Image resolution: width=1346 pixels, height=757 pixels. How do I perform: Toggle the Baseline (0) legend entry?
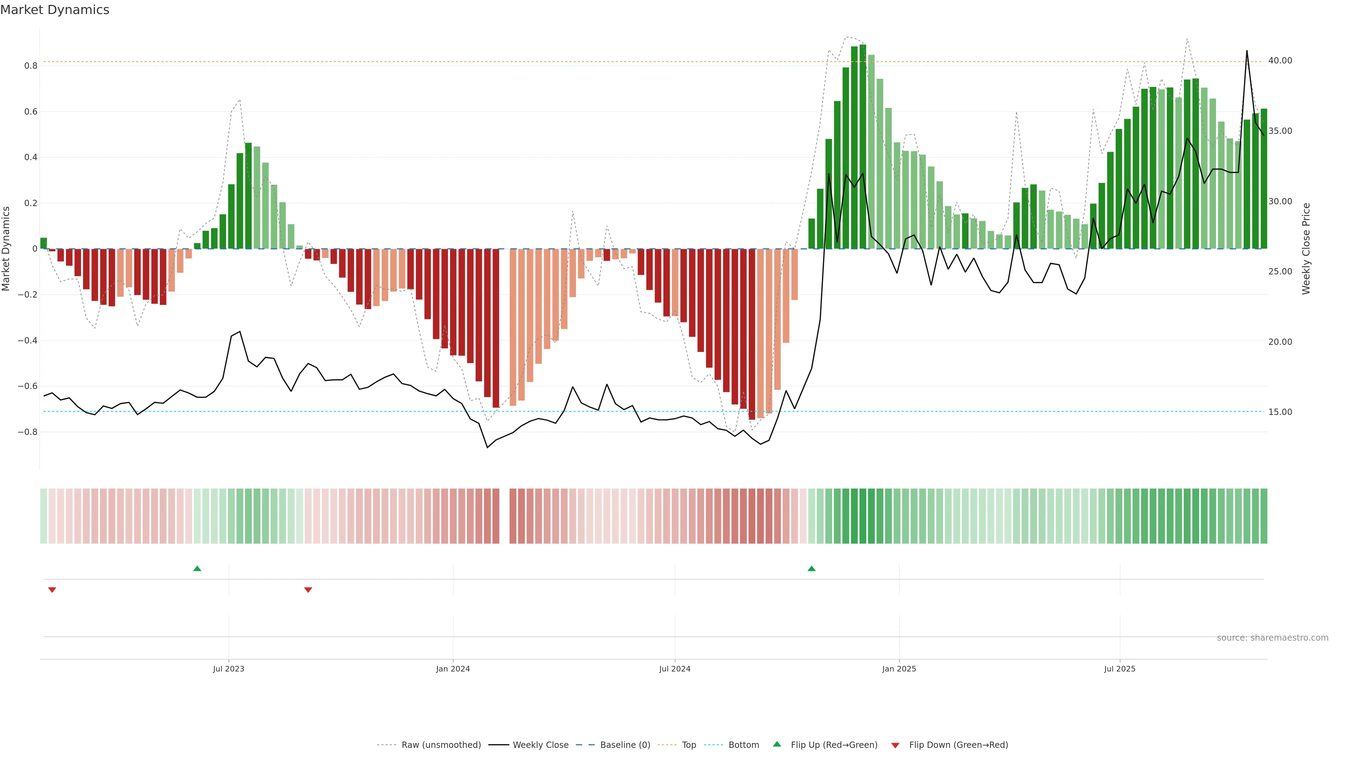pos(625,745)
